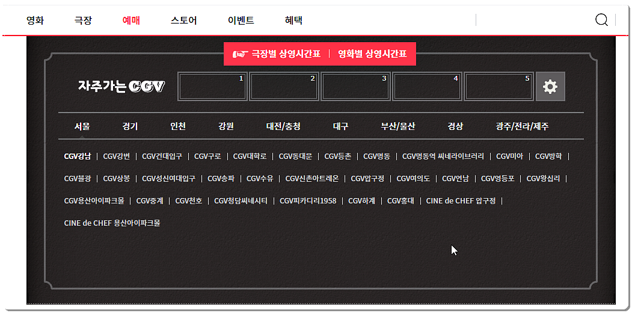Select the 예매 menu item
Image resolution: width=632 pixels, height=313 pixels.
click(131, 20)
